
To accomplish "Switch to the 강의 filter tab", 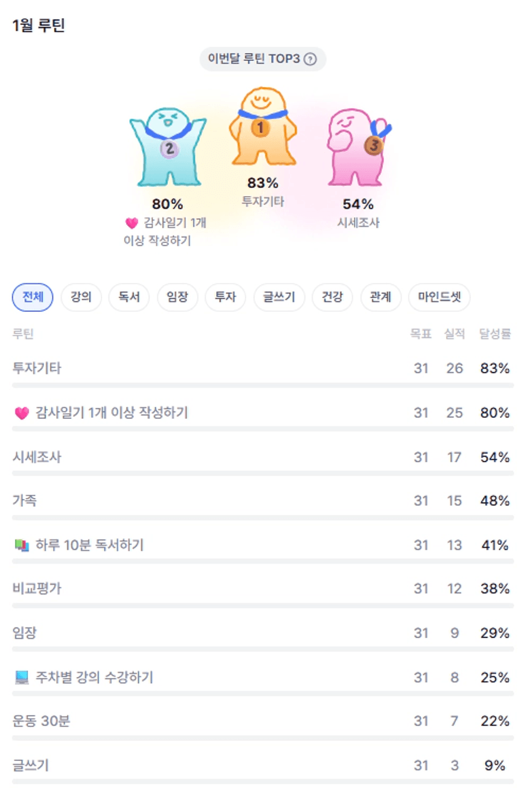I will (81, 297).
